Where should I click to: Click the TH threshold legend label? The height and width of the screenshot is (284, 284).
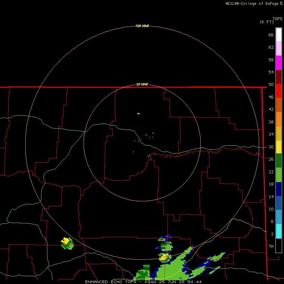(x=271, y=246)
